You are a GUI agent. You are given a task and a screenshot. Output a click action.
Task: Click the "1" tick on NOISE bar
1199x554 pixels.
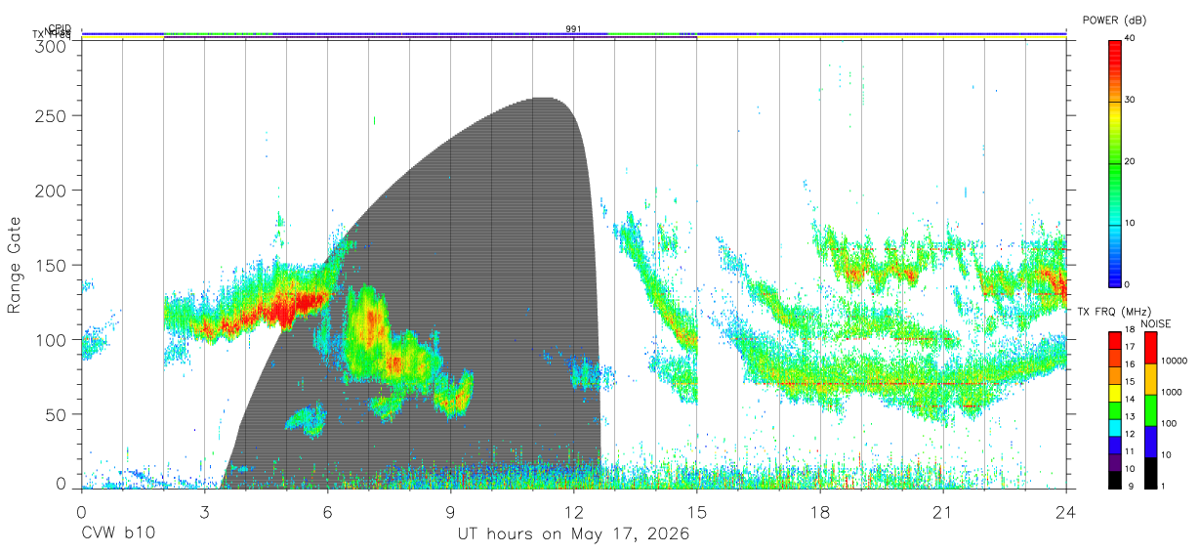(1163, 488)
